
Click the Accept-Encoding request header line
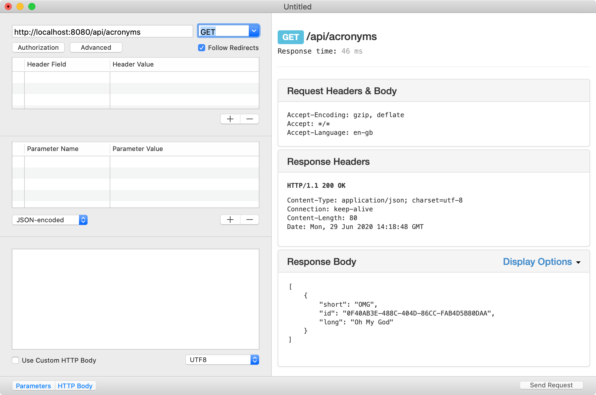345,115
